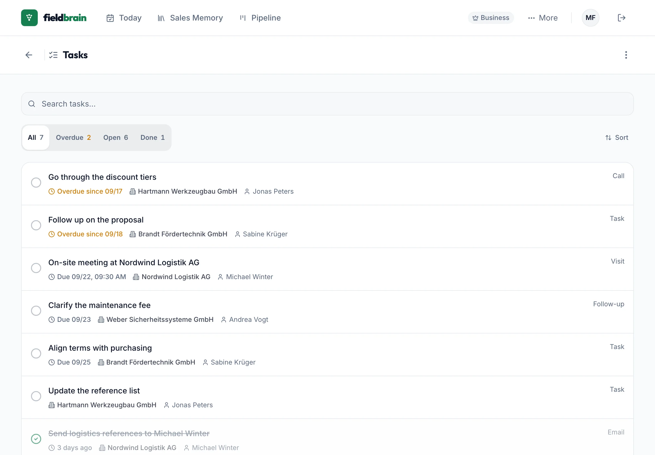Click the tasks checklist icon beside title
Image resolution: width=655 pixels, height=455 pixels.
(53, 55)
